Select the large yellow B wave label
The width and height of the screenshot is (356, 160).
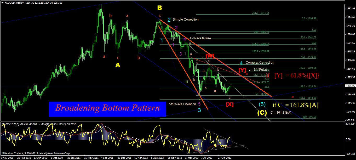tap(159, 8)
